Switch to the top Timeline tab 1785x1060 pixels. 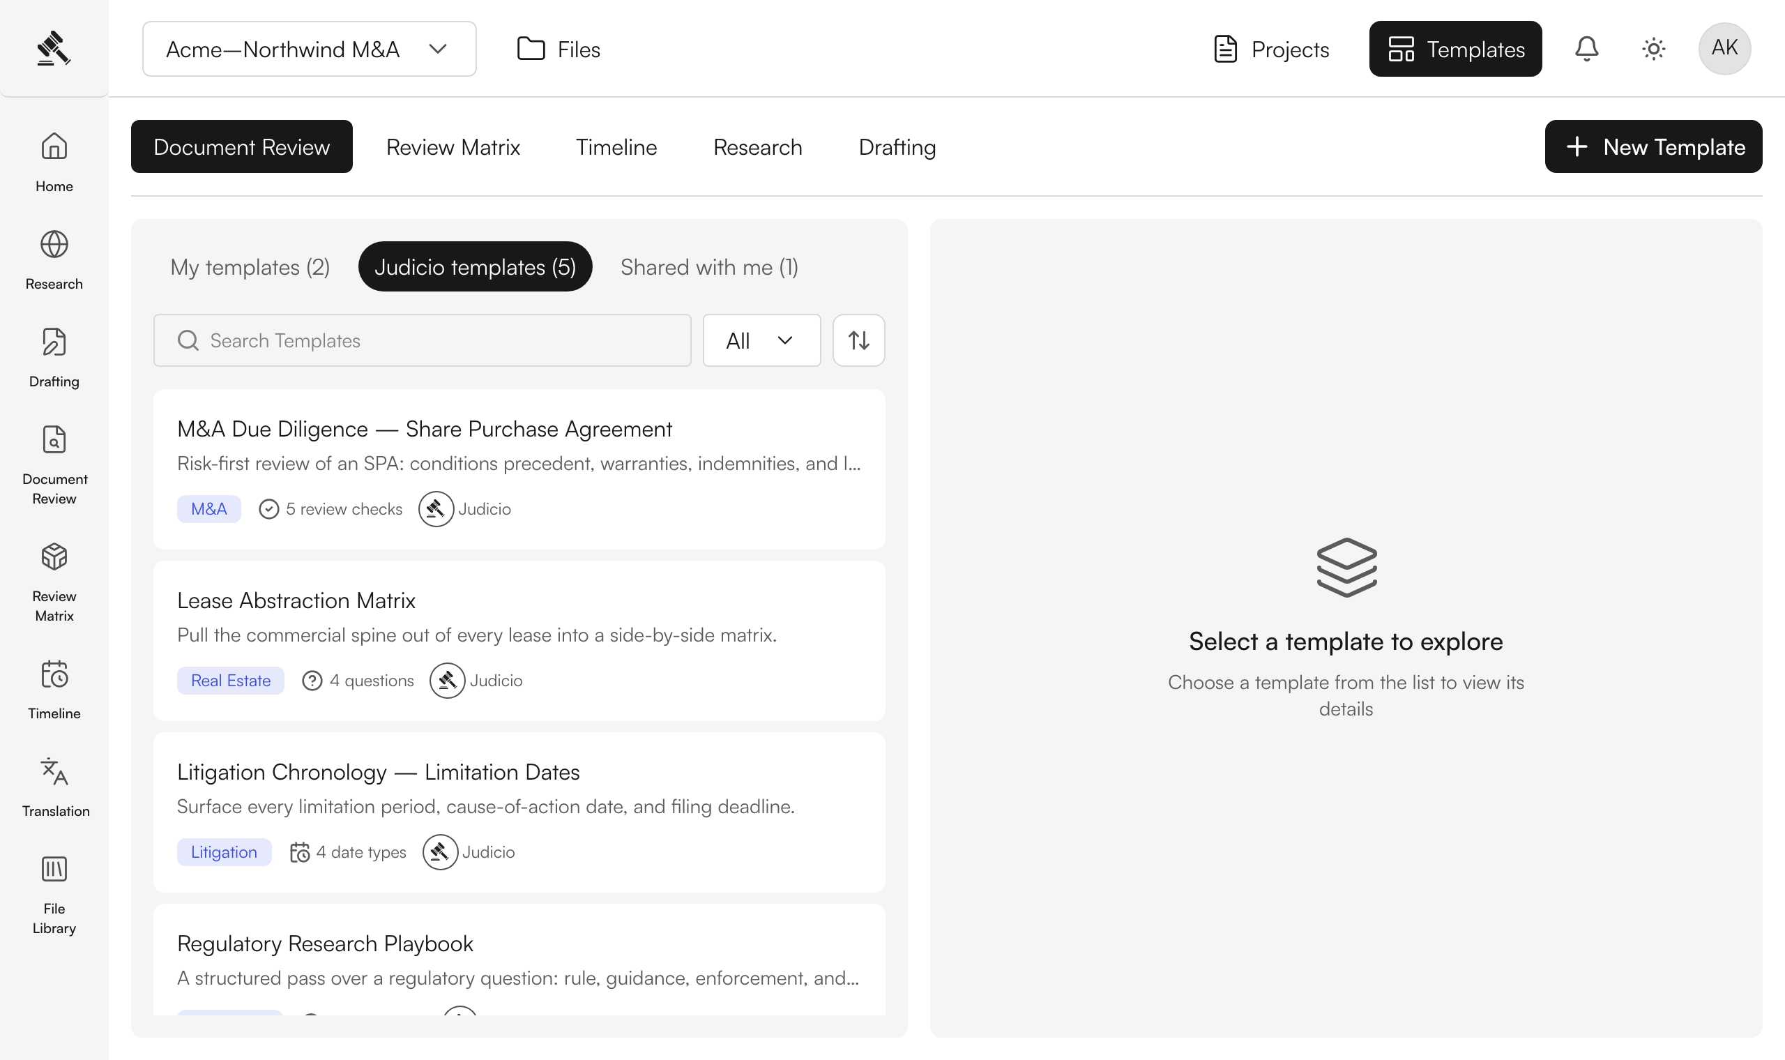(x=616, y=146)
